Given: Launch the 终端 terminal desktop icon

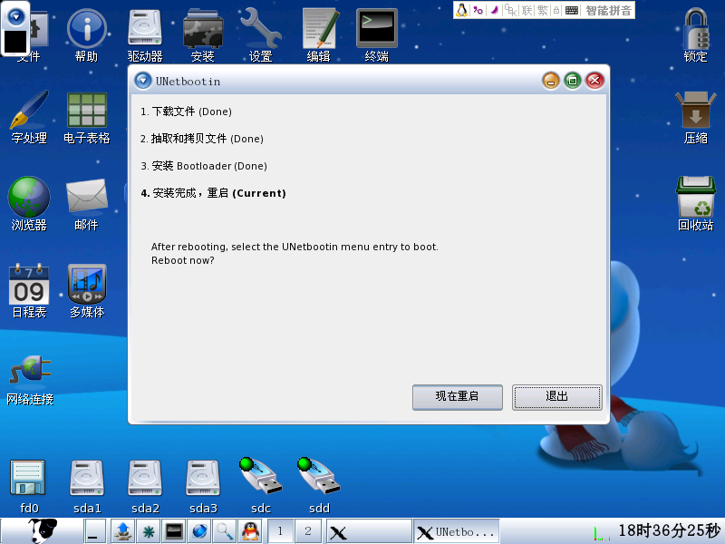Looking at the screenshot, I should pyautogui.click(x=377, y=35).
